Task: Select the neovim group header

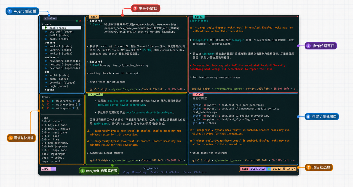Action: point(49,90)
